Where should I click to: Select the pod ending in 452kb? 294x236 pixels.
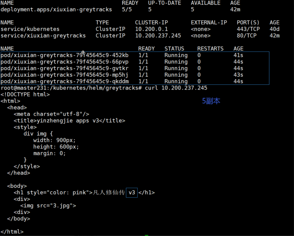point(65,55)
